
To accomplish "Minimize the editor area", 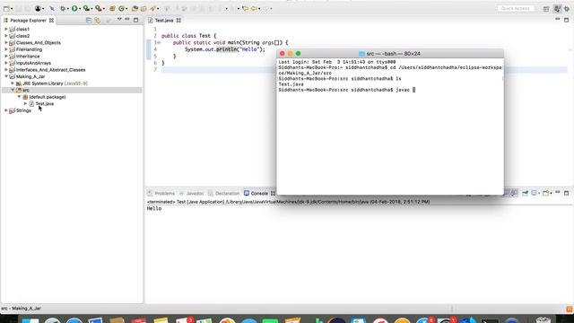I will pyautogui.click(x=558, y=19).
